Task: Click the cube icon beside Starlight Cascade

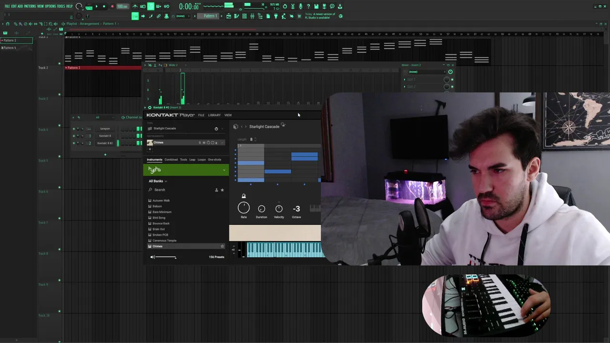Action: (x=235, y=127)
